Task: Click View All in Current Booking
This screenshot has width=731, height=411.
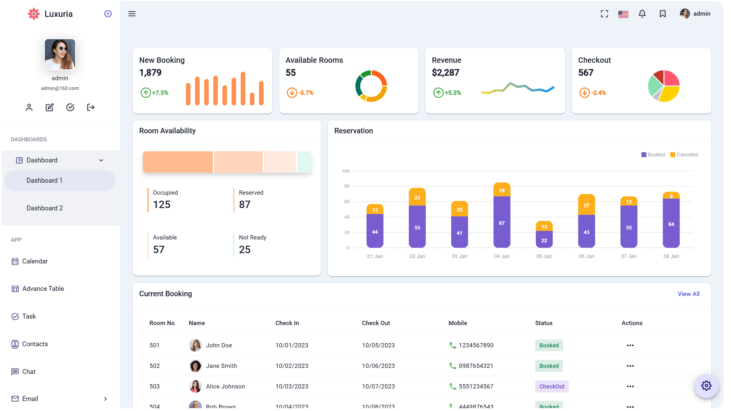Action: (688, 294)
